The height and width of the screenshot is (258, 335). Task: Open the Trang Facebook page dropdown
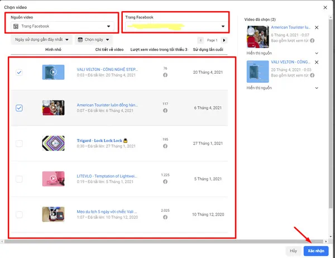click(175, 26)
